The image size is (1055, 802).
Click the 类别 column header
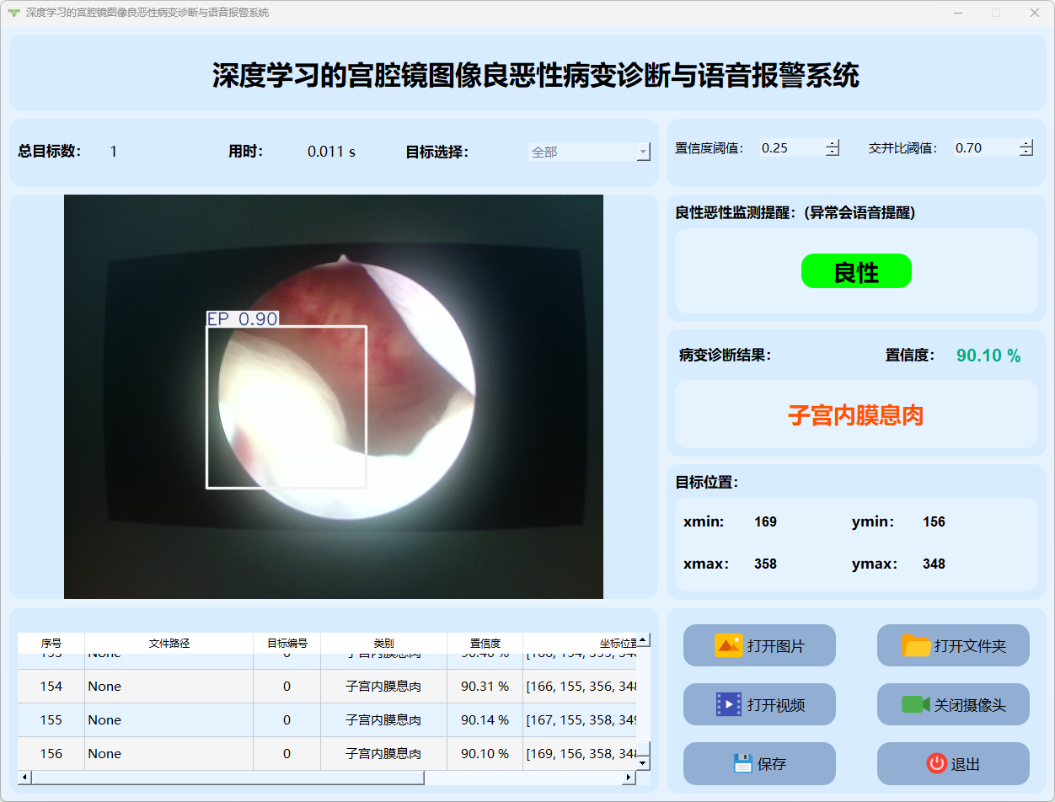point(383,643)
